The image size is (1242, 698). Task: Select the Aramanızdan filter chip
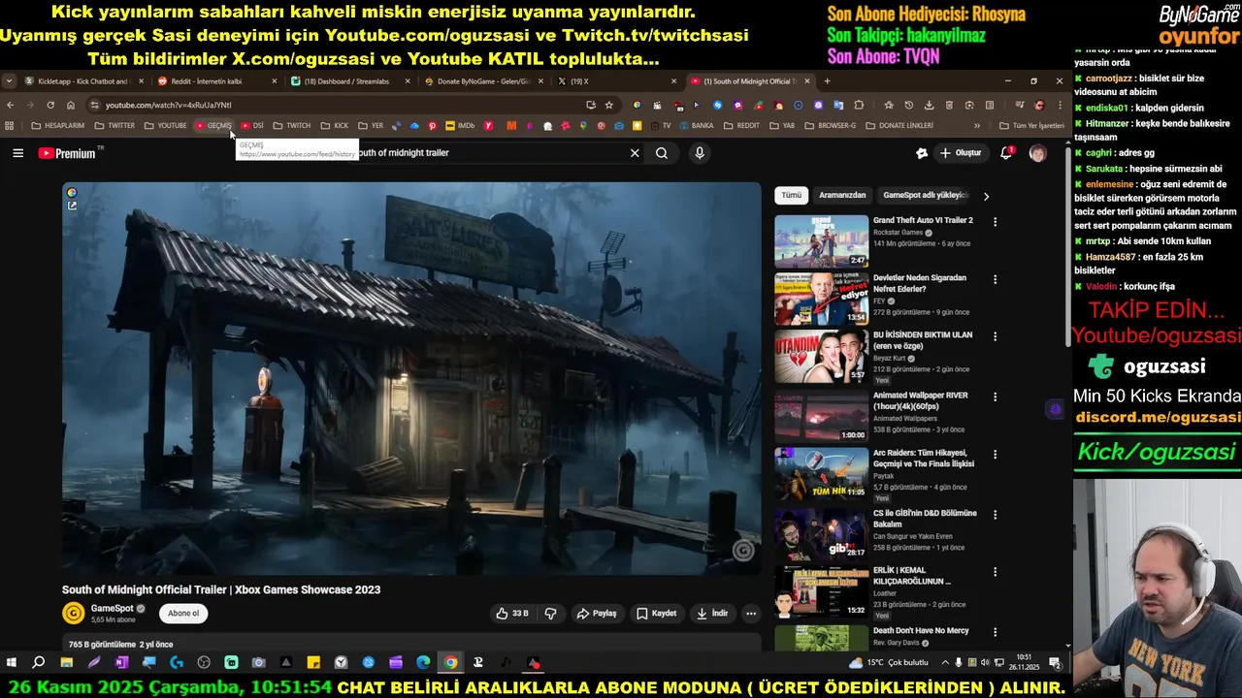[x=842, y=195]
